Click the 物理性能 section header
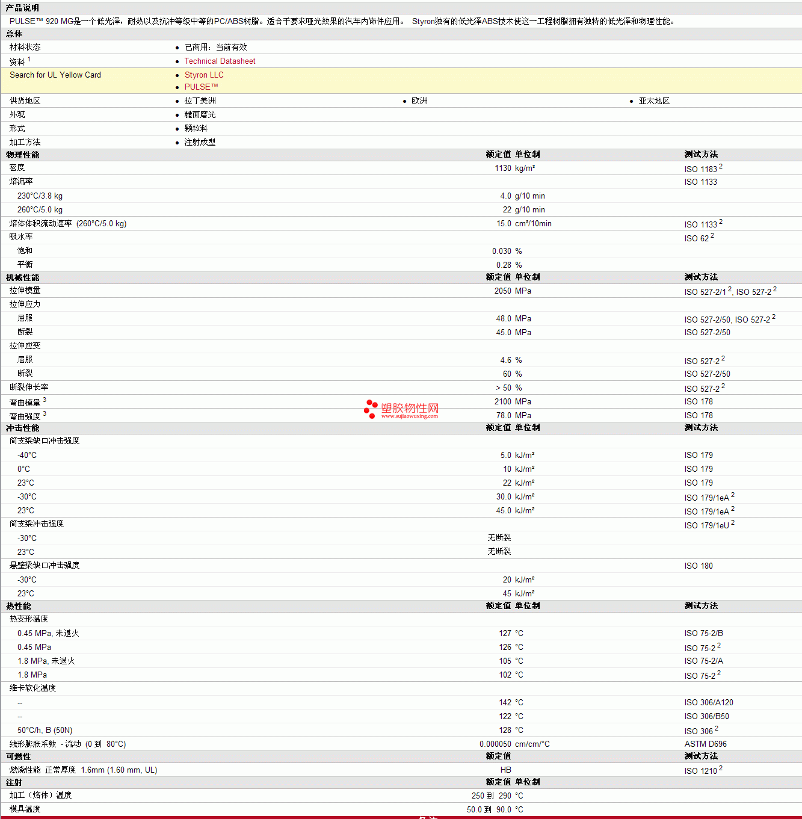This screenshot has width=802, height=819. point(22,155)
